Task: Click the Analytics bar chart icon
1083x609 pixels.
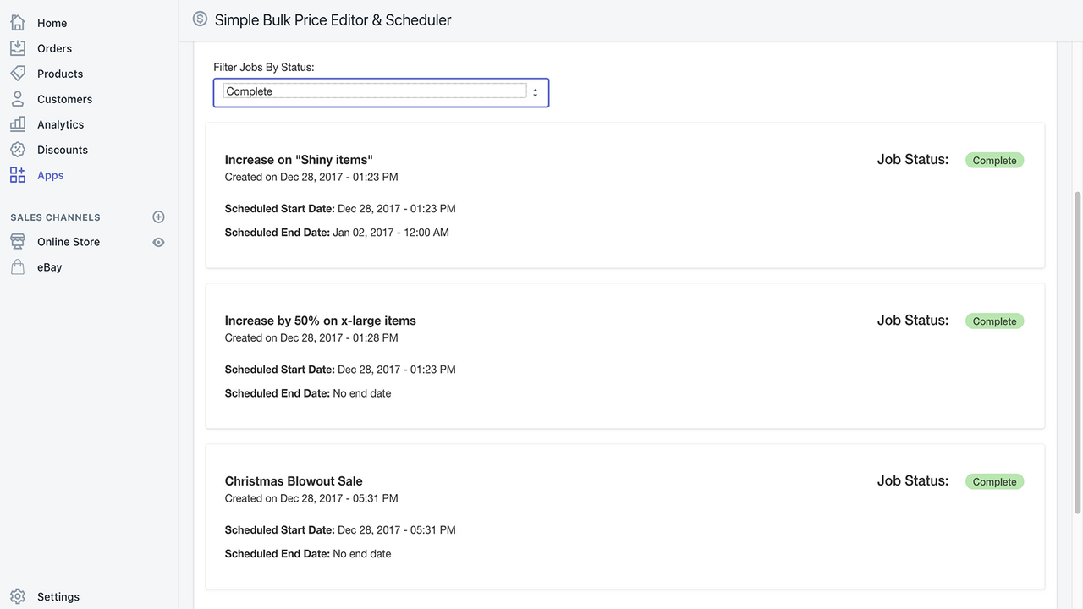Action: tap(18, 124)
